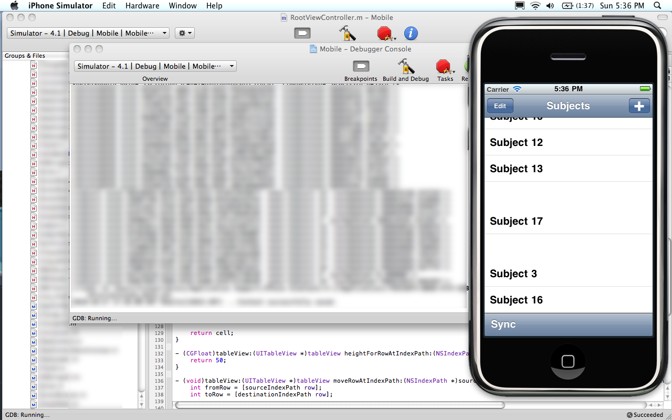Viewport: 672px width, 420px height.
Task: Open the iPhone Simulator application menu
Action: (60, 6)
